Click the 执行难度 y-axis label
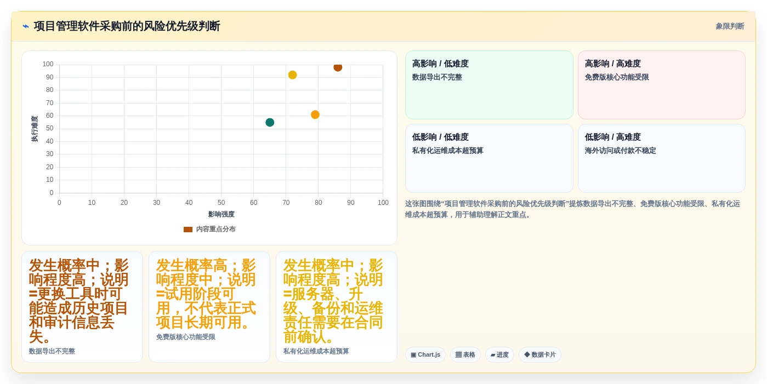This screenshot has width=767, height=384. click(35, 129)
